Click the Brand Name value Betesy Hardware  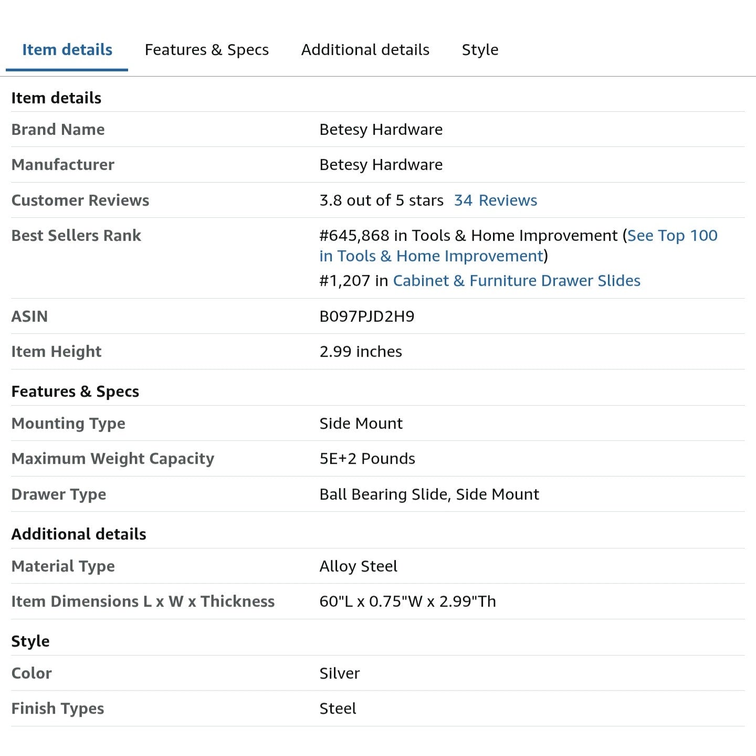(x=381, y=130)
